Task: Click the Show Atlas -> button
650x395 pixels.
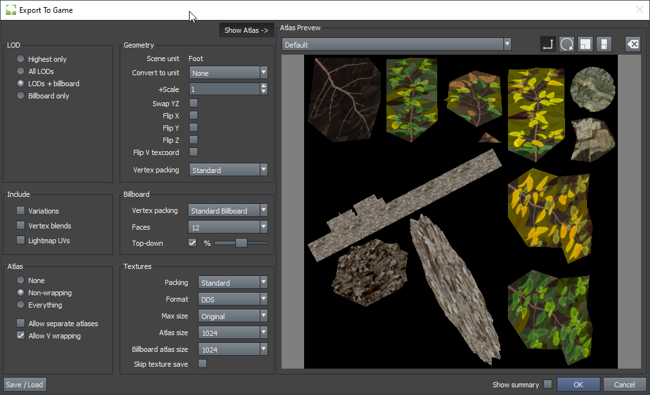Action: [x=246, y=30]
